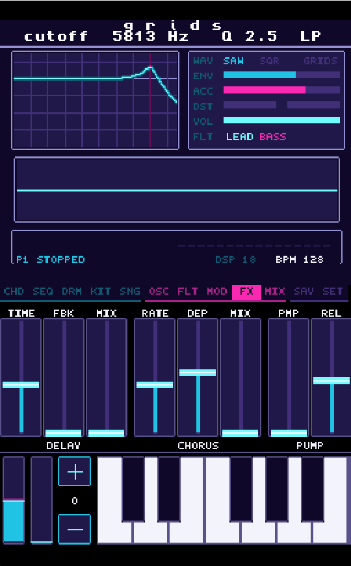
Task: Click the PUMP section label
Action: (x=310, y=445)
